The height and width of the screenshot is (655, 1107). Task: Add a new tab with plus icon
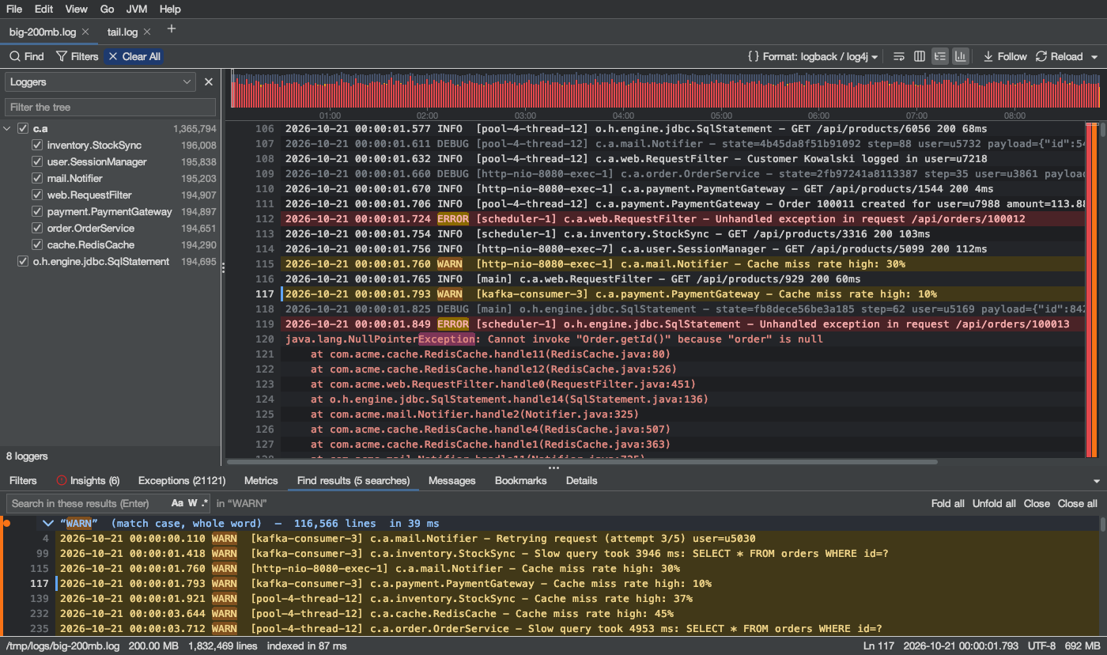(x=172, y=29)
